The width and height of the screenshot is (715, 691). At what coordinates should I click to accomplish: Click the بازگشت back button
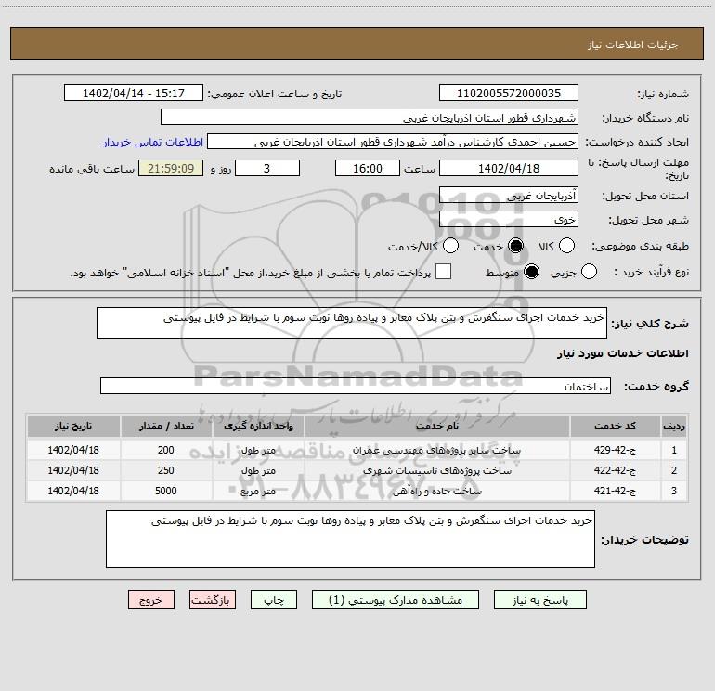213,600
